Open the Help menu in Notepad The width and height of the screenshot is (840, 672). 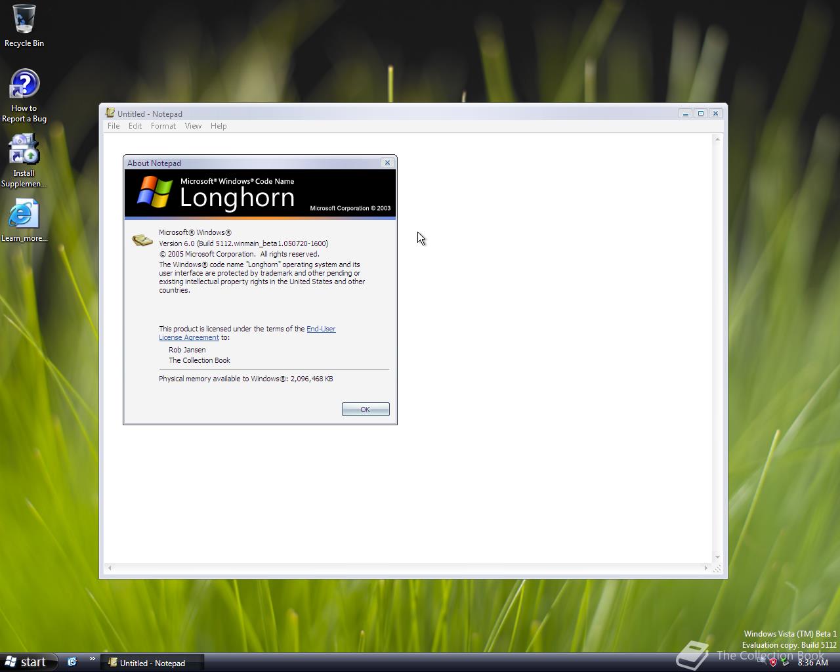point(219,126)
